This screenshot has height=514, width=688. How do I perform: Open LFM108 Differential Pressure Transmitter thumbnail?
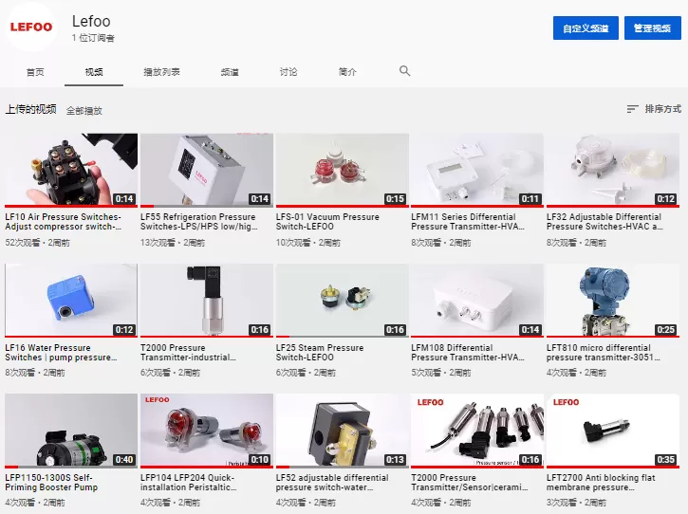[x=477, y=301]
